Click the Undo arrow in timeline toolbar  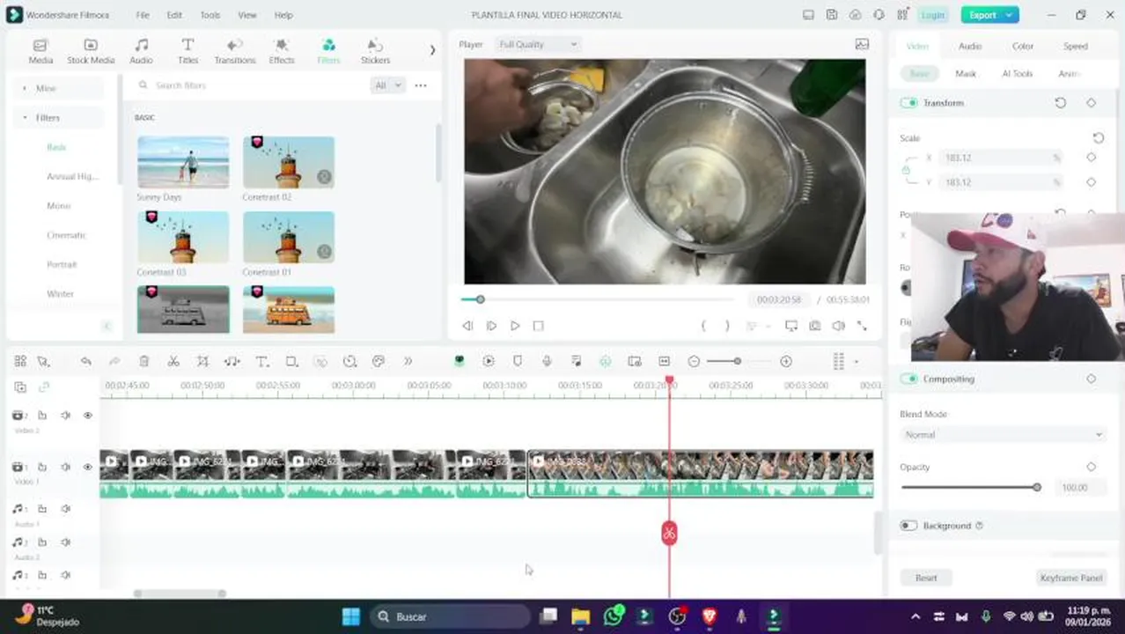[x=85, y=361]
